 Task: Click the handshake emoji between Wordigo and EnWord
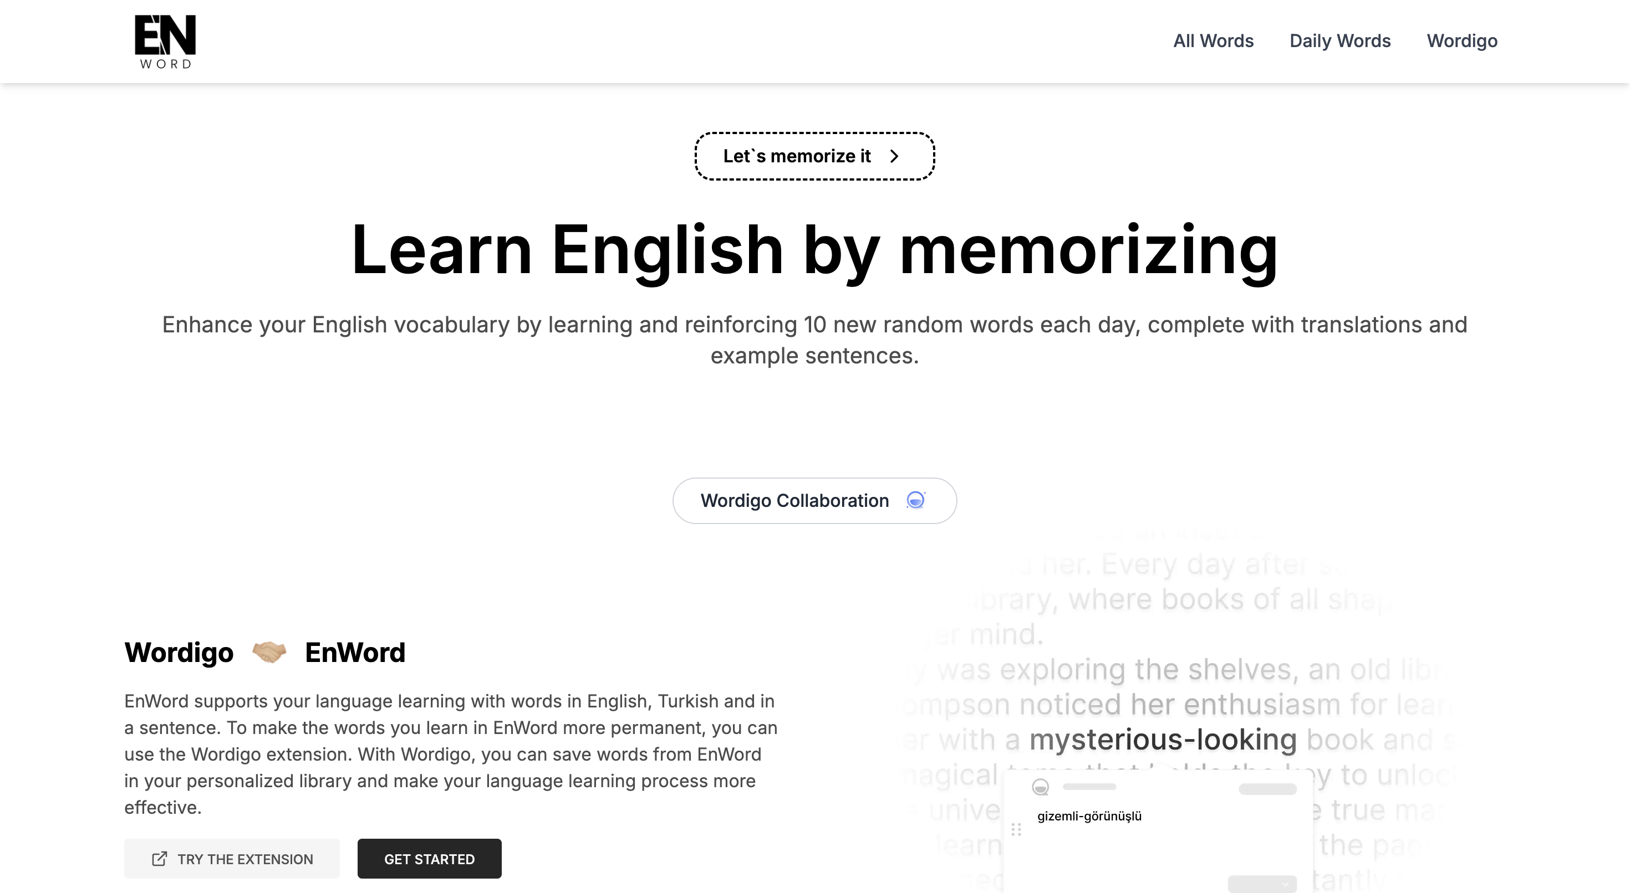(269, 652)
